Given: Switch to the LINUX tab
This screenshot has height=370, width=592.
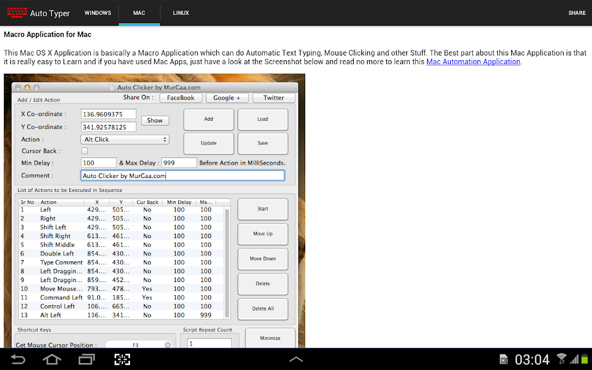Looking at the screenshot, I should pos(181,13).
